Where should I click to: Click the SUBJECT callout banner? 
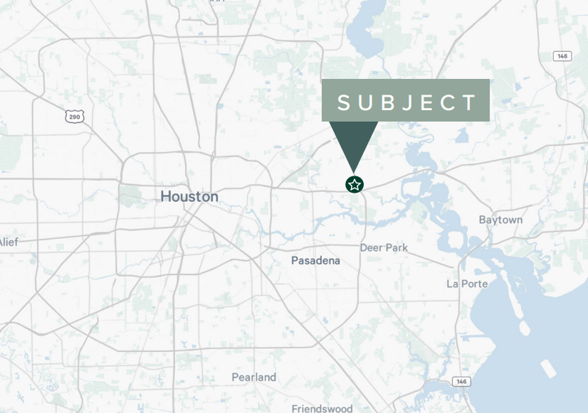pos(405,100)
